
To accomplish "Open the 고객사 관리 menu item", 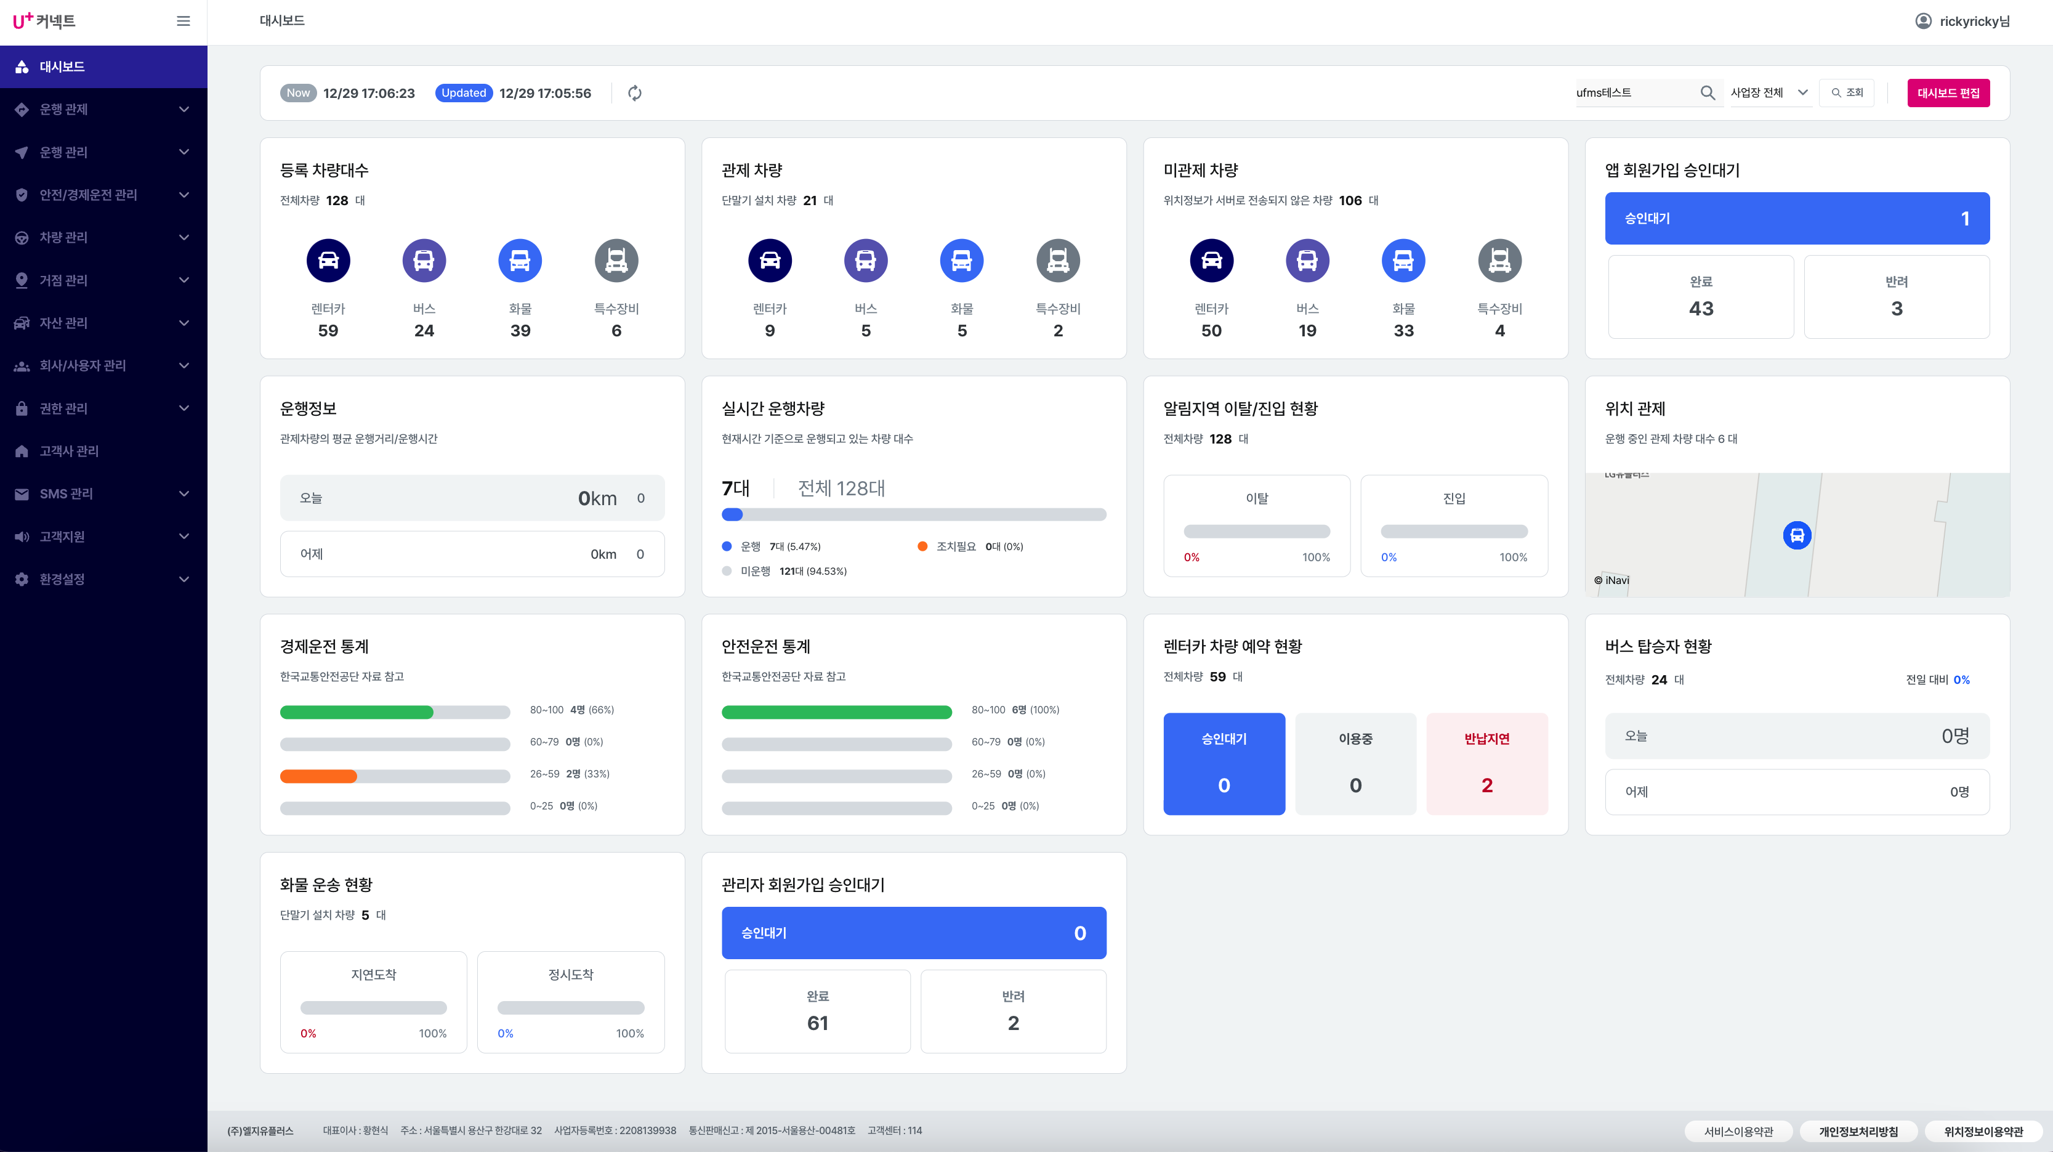I will pos(70,451).
